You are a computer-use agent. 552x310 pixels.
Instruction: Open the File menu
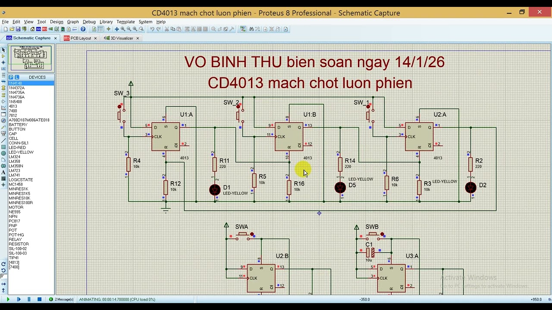pos(5,22)
